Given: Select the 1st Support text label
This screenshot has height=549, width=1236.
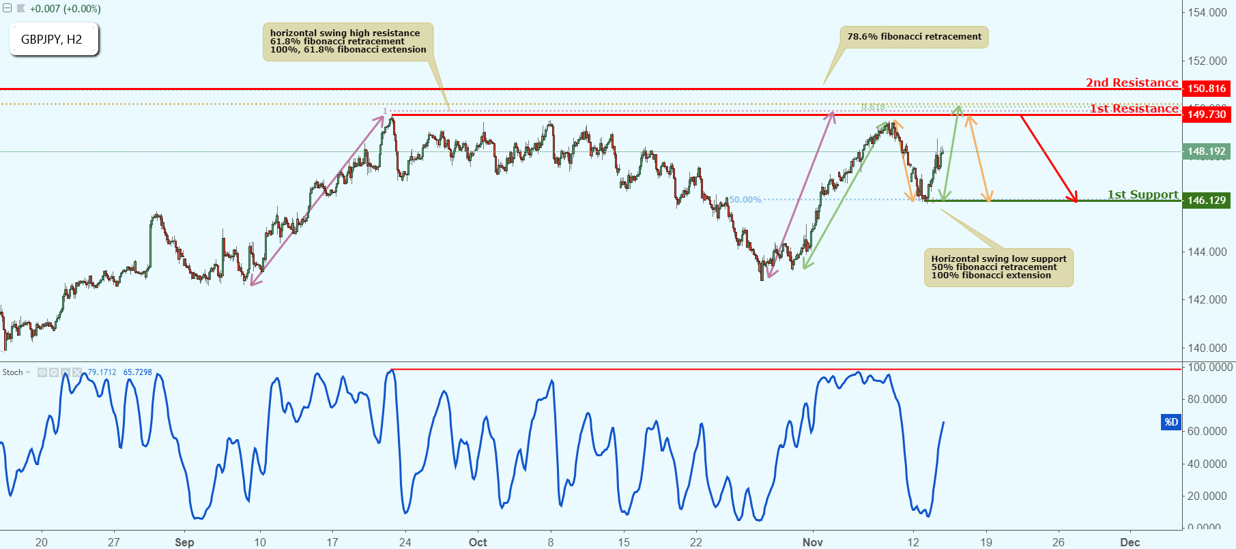Looking at the screenshot, I should pos(1142,194).
